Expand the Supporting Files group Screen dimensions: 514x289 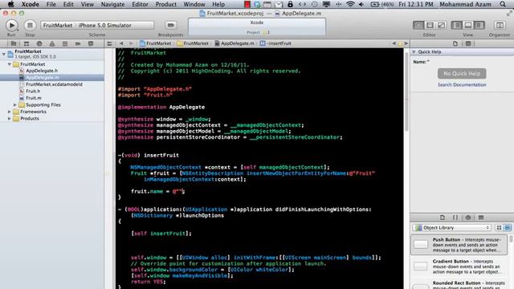point(15,105)
